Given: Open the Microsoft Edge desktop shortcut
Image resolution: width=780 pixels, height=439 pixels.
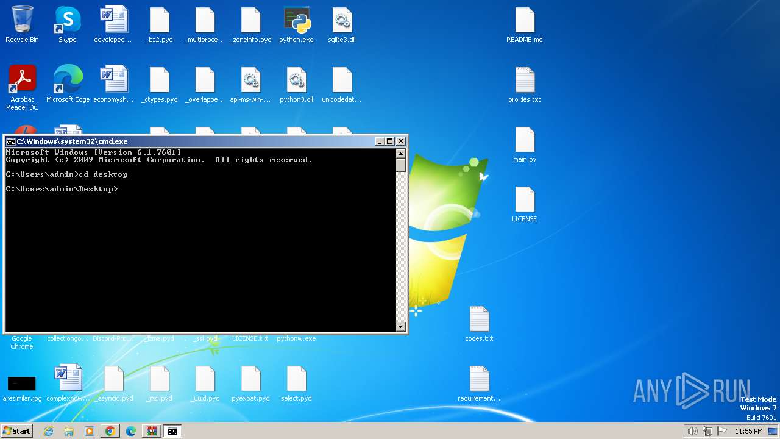Looking at the screenshot, I should coord(68,85).
